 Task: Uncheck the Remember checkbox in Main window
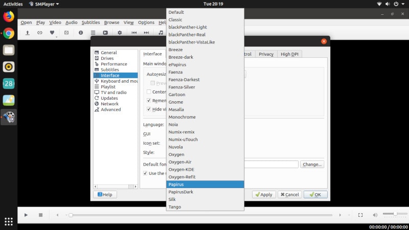(x=149, y=101)
